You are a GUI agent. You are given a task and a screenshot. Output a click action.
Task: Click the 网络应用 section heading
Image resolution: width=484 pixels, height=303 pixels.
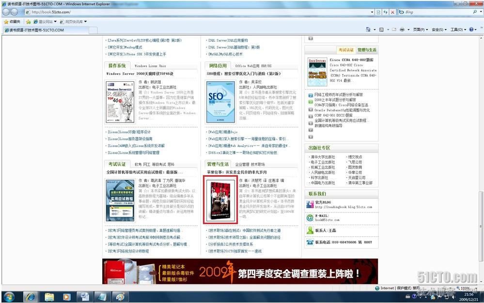[218, 65]
